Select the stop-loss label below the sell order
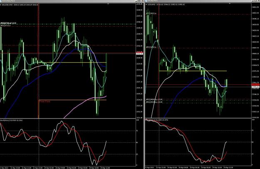This screenshot has width=260, height=169. 5,25
